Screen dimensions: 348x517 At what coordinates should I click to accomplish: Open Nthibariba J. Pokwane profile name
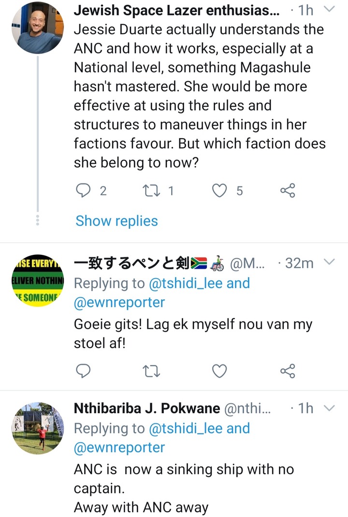click(147, 408)
